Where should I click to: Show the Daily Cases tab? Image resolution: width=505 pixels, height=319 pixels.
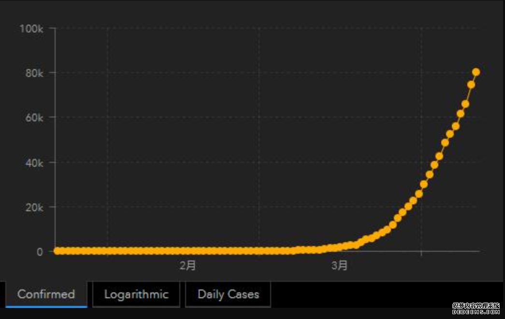tap(228, 294)
